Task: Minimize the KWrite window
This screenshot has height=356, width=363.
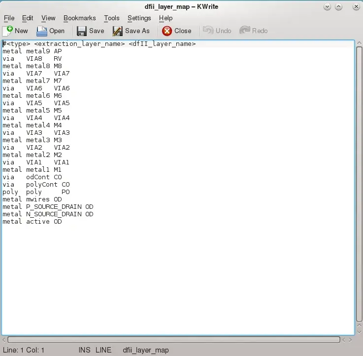Action: [x=327, y=7]
